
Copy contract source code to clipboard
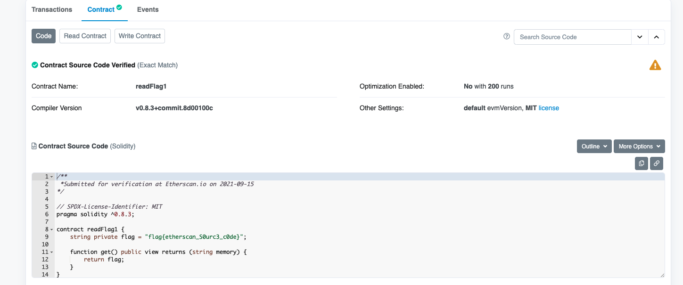point(641,163)
